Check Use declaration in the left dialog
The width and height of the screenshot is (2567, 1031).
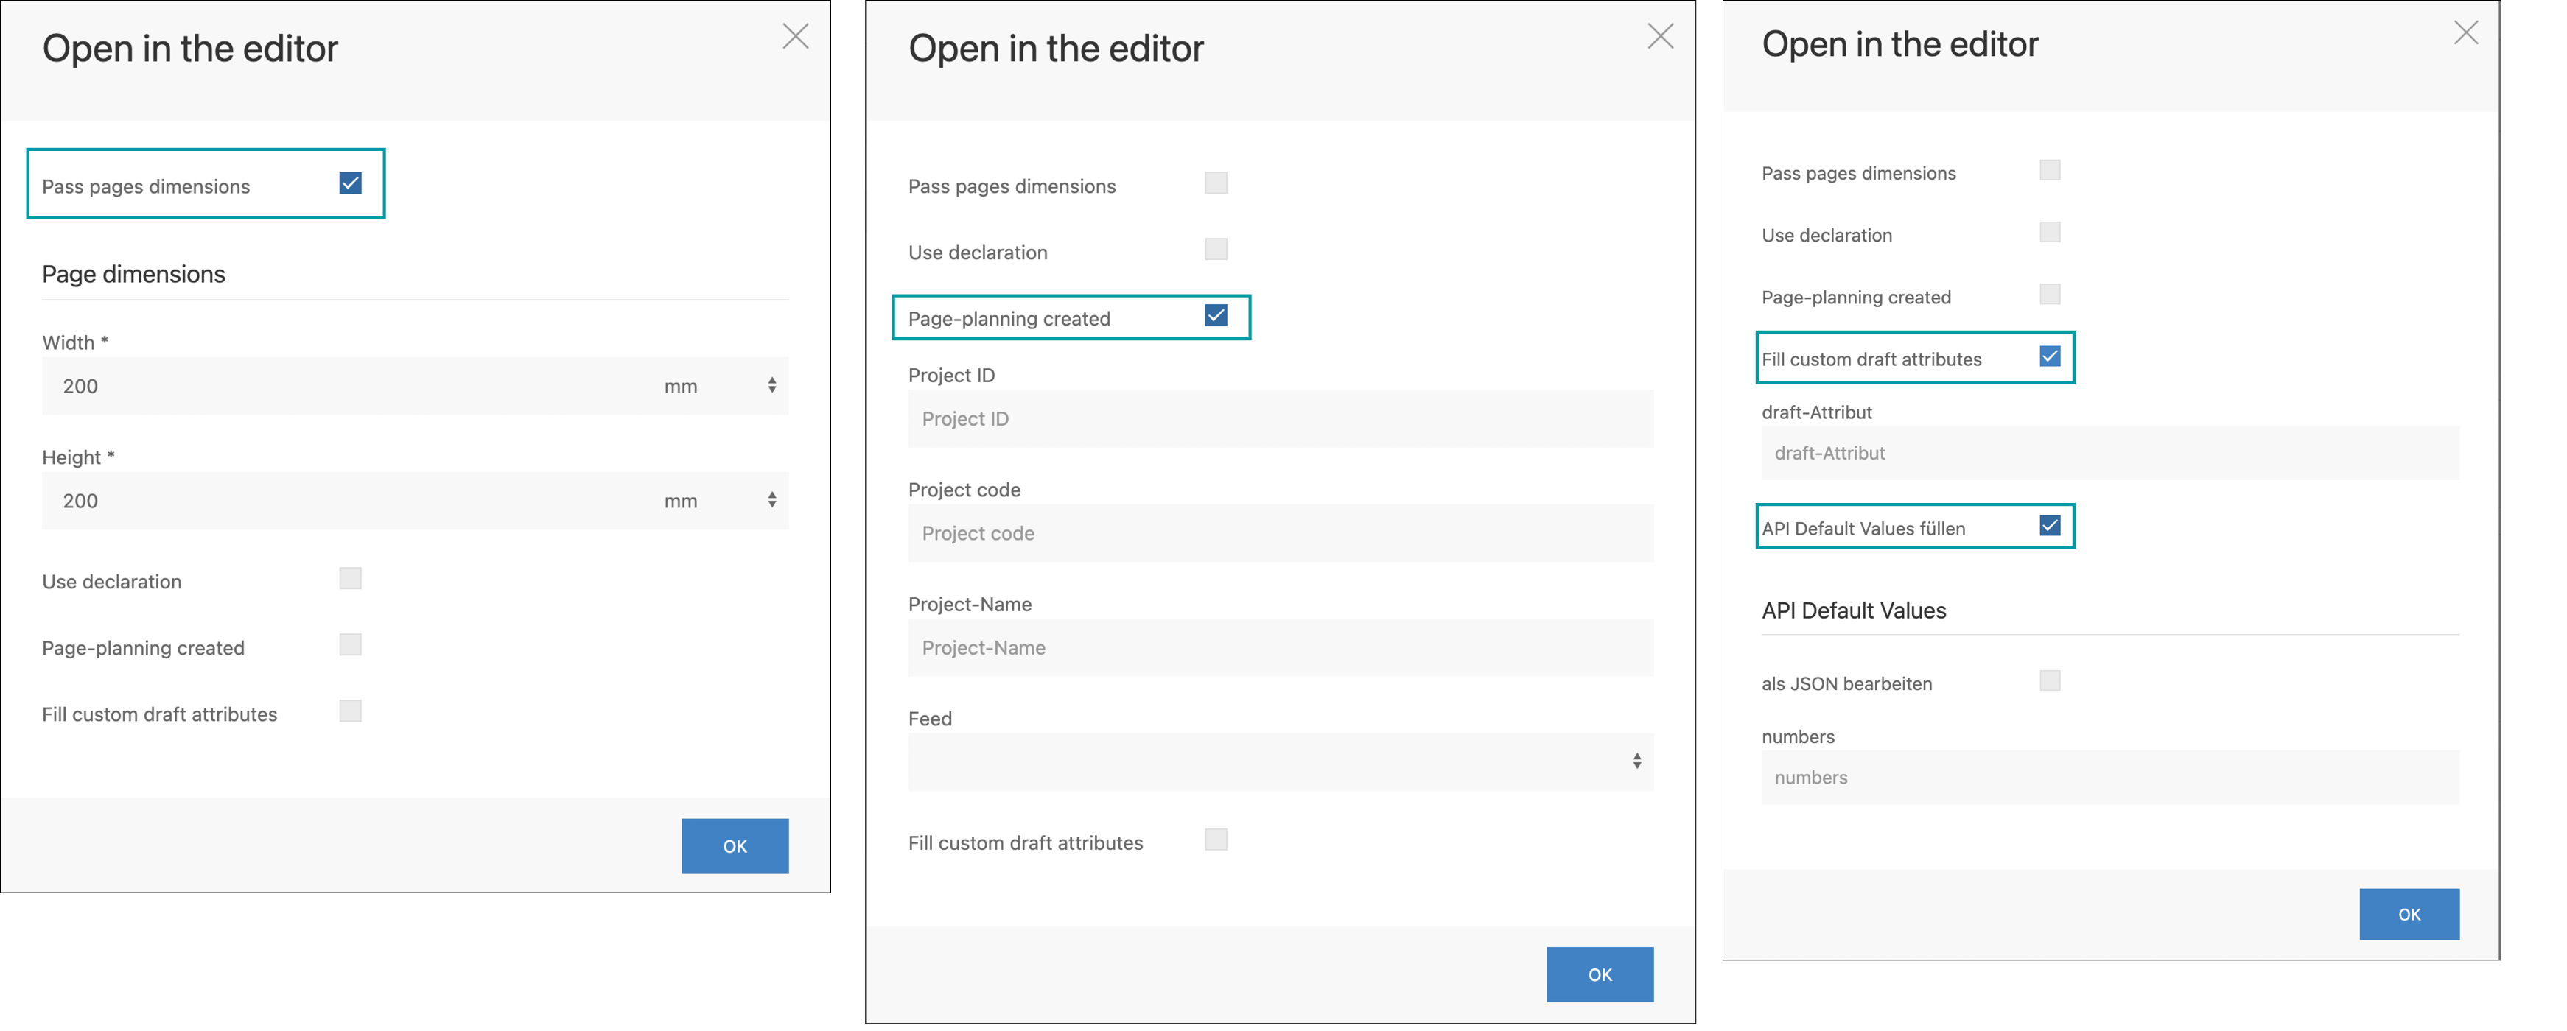tap(350, 579)
